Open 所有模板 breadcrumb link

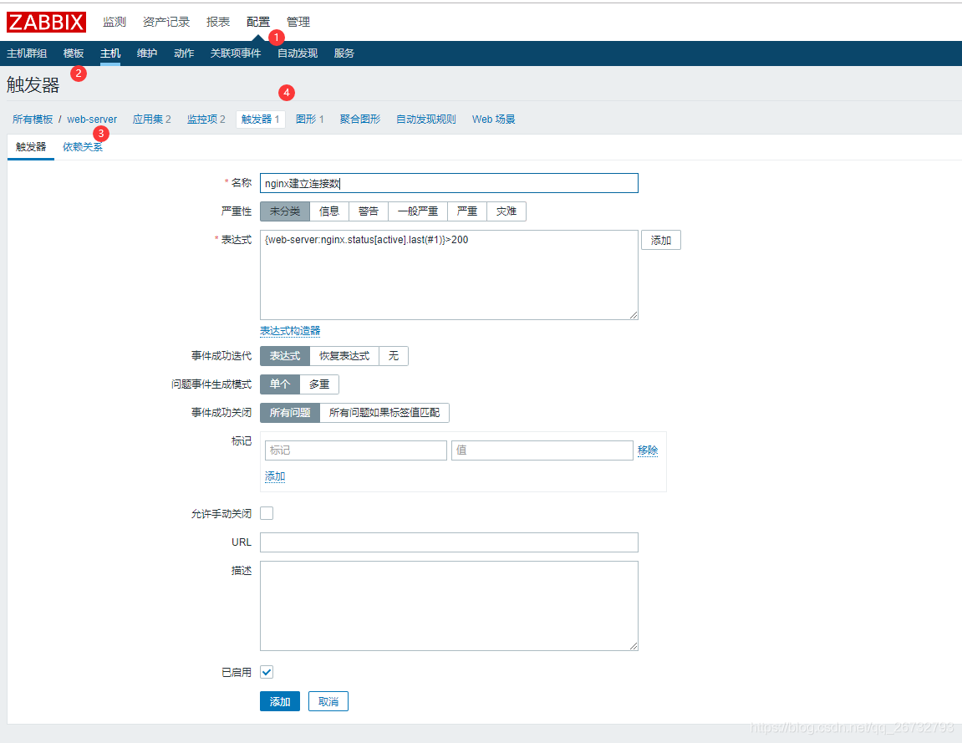tap(33, 119)
